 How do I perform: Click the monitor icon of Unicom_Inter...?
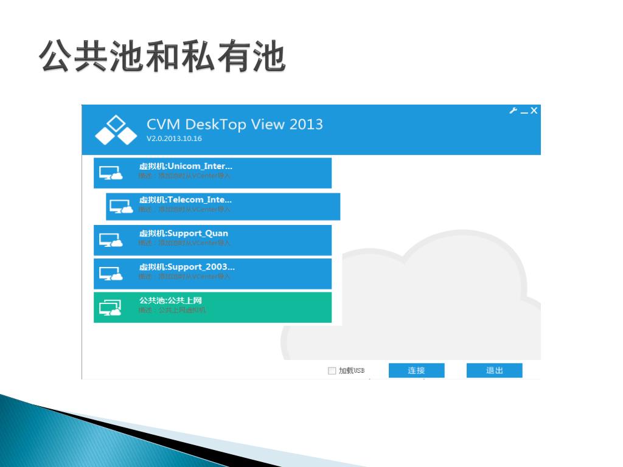111,173
